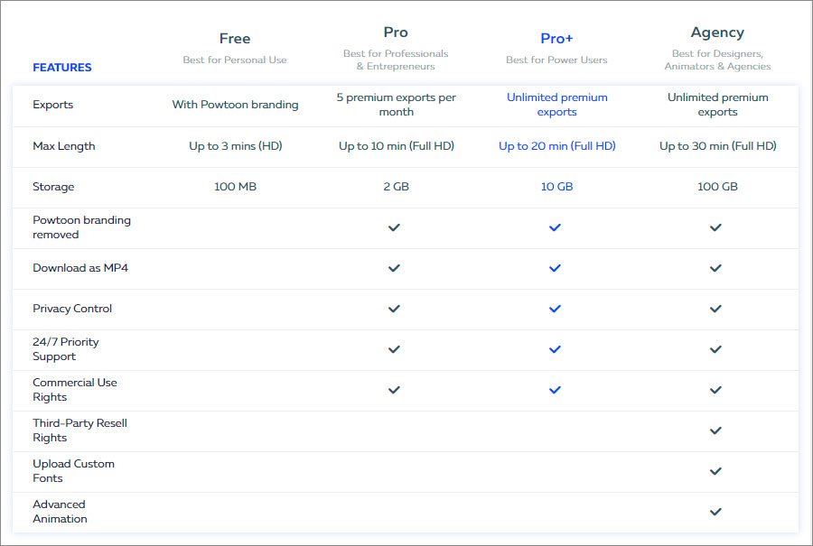This screenshot has width=813, height=546.
Task: Click the '100 GB' storage value
Action: 717,187
